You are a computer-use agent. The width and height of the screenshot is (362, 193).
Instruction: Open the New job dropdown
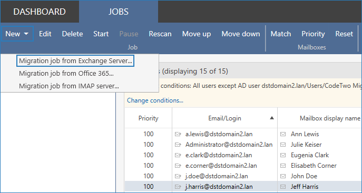pyautogui.click(x=17, y=34)
